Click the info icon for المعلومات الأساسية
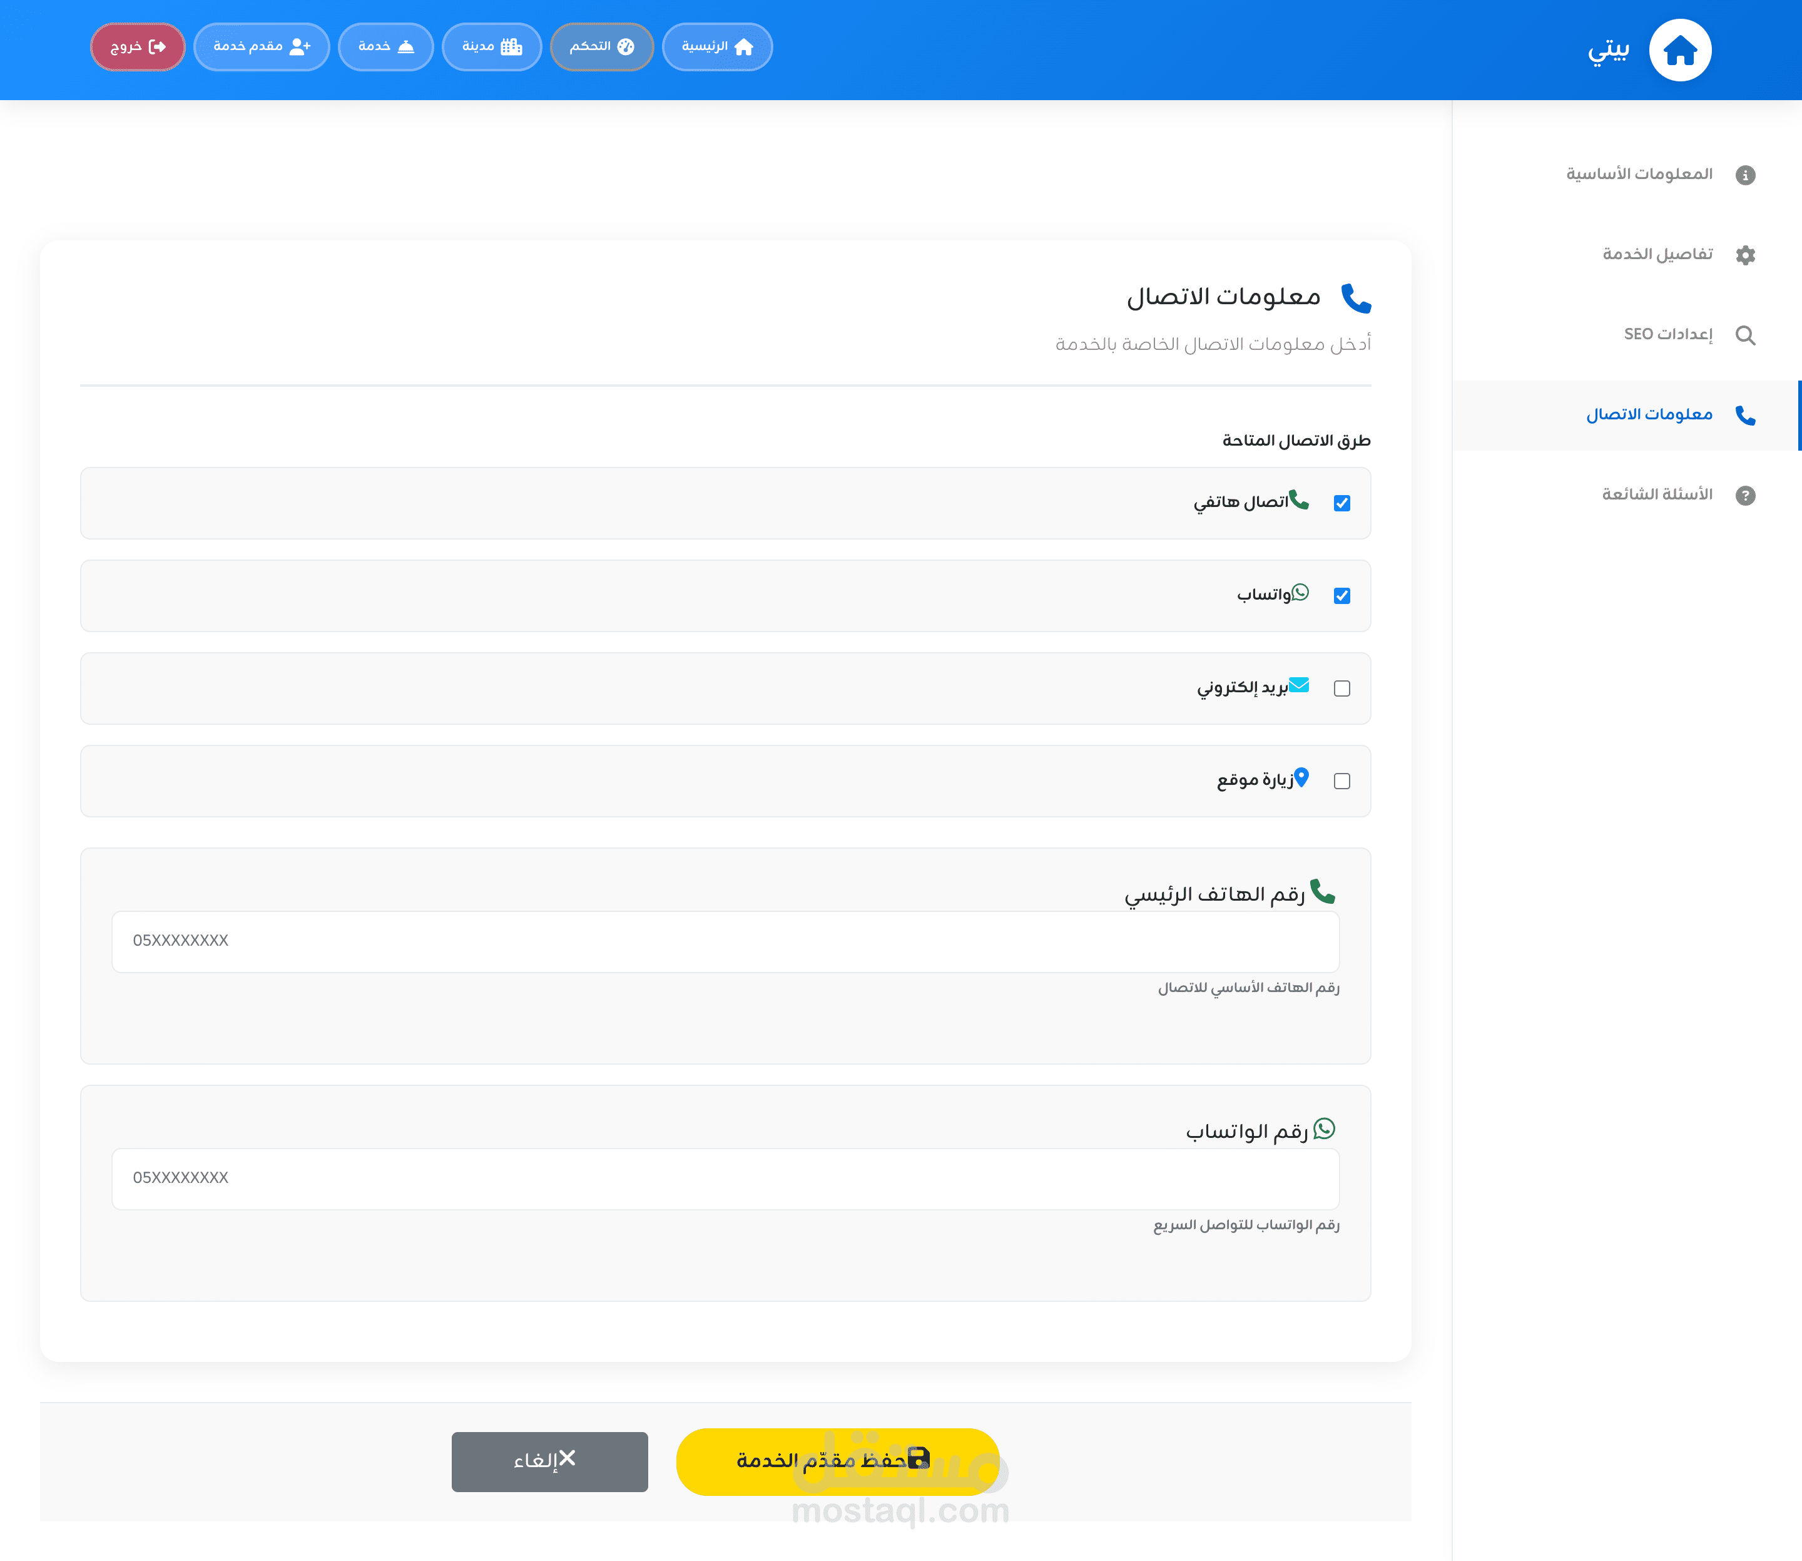Image resolution: width=1802 pixels, height=1561 pixels. pyautogui.click(x=1744, y=175)
